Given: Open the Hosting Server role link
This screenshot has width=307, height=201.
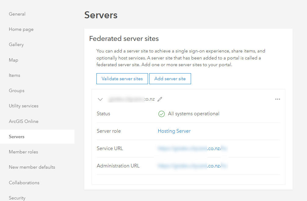Looking at the screenshot, I should click(174, 131).
